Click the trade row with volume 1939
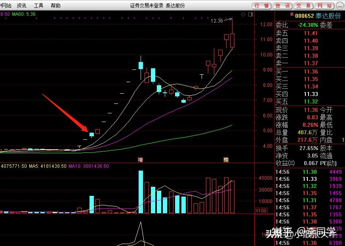Image resolution: width=345 pixels, height=246 pixels. point(309,186)
